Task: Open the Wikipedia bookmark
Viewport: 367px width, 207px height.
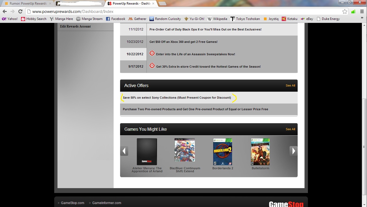Action: [218, 19]
